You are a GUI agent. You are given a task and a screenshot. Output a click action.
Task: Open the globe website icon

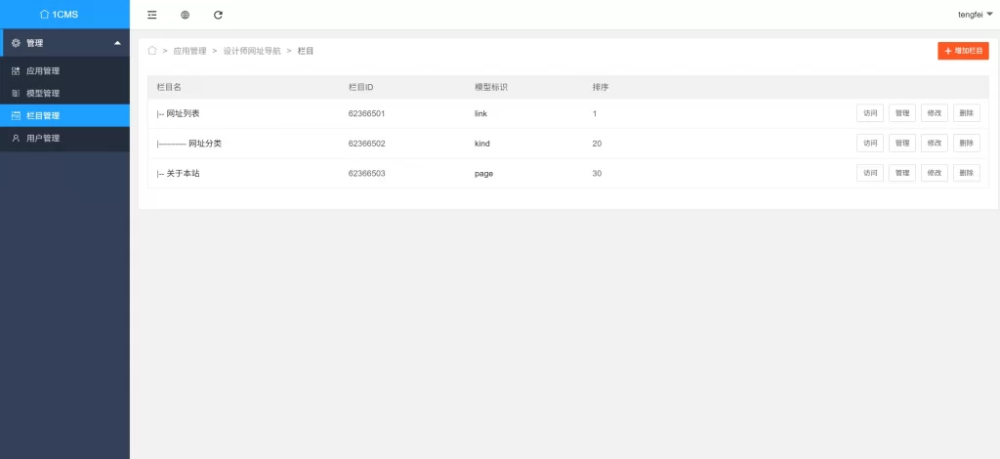(x=185, y=15)
